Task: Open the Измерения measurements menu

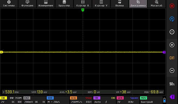Action: 46,4
